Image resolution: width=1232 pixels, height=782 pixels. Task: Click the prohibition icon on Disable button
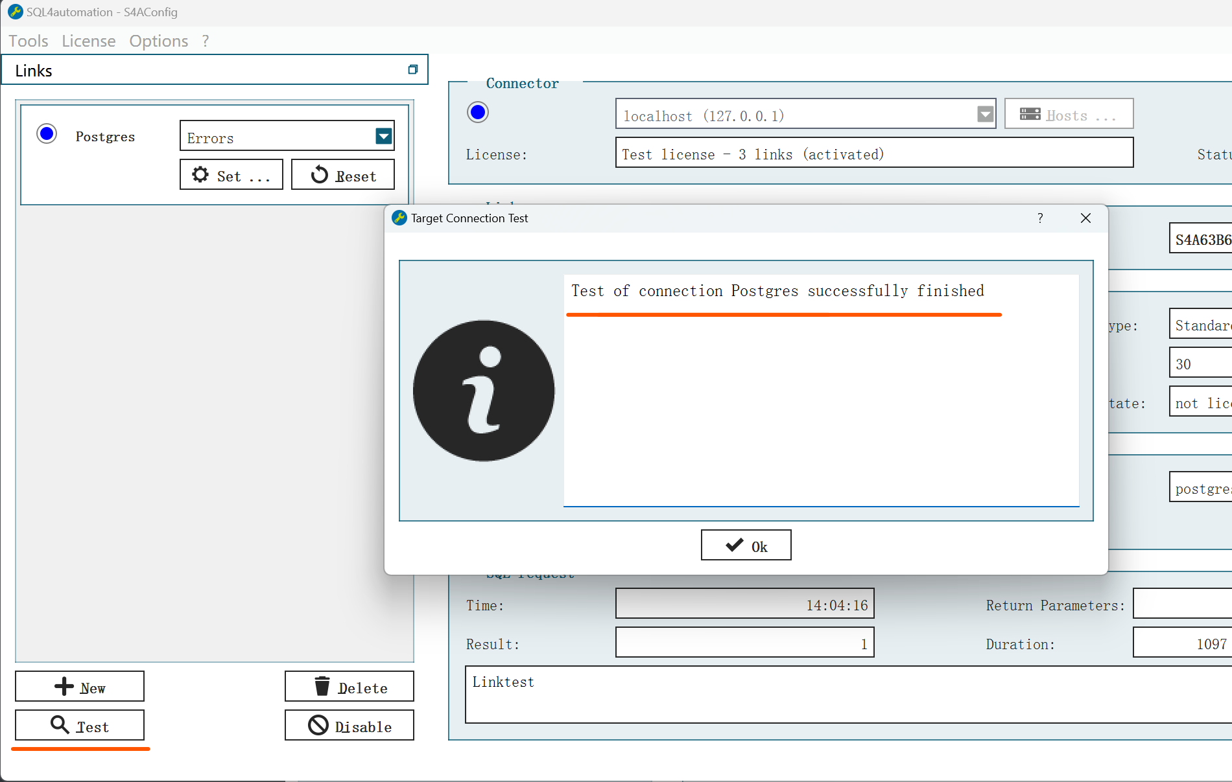[x=318, y=725]
